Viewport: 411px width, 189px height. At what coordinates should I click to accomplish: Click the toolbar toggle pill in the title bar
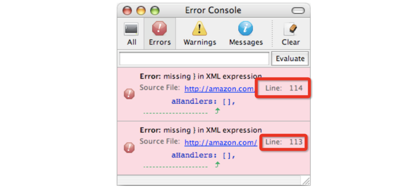tap(298, 11)
